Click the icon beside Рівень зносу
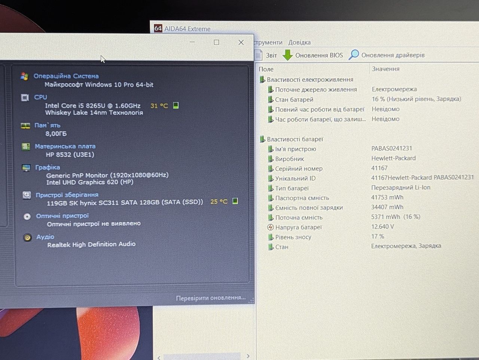Image resolution: width=479 pixels, height=360 pixels. click(x=271, y=237)
